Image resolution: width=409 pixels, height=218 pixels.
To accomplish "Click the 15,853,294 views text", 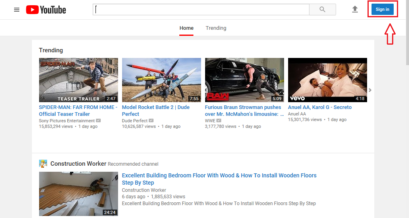I will 56,127.
